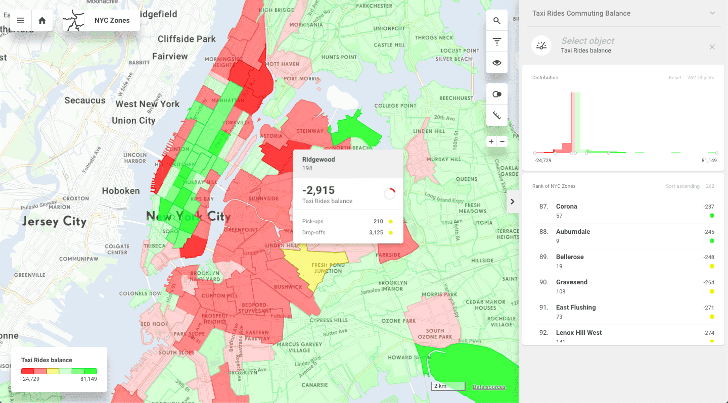This screenshot has width=728, height=403.
Task: Open the filter tool
Action: point(497,41)
